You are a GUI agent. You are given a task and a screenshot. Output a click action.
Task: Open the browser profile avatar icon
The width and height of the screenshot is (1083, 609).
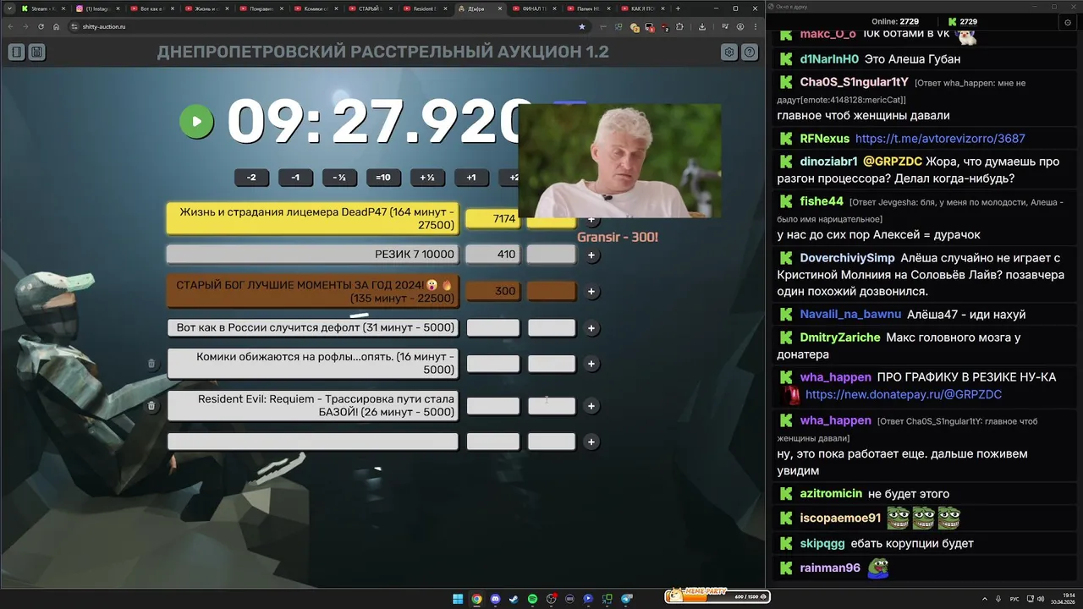click(739, 26)
